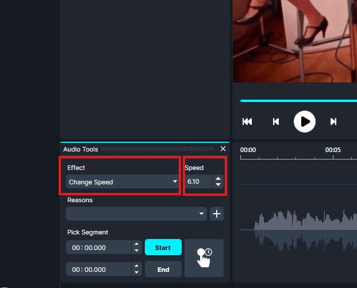The height and width of the screenshot is (288, 357).
Task: Click the 00:05 mark on timeline ruler
Action: tap(333, 150)
